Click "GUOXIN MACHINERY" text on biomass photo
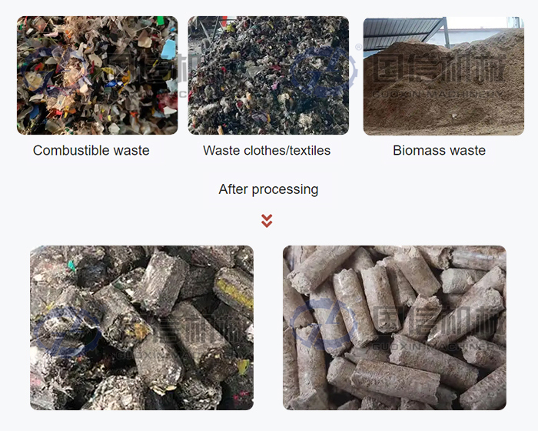The height and width of the screenshot is (431, 538). 439,94
